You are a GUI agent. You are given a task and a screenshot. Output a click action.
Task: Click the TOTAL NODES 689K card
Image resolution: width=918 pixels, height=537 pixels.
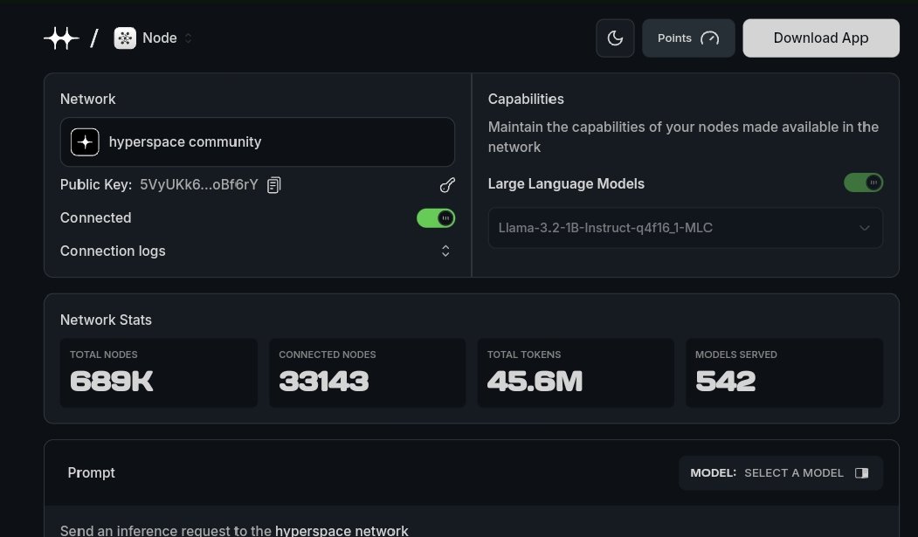pos(159,373)
